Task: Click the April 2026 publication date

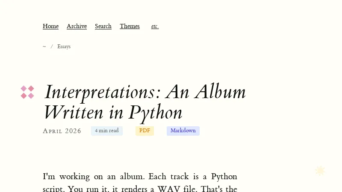Action: click(62, 131)
